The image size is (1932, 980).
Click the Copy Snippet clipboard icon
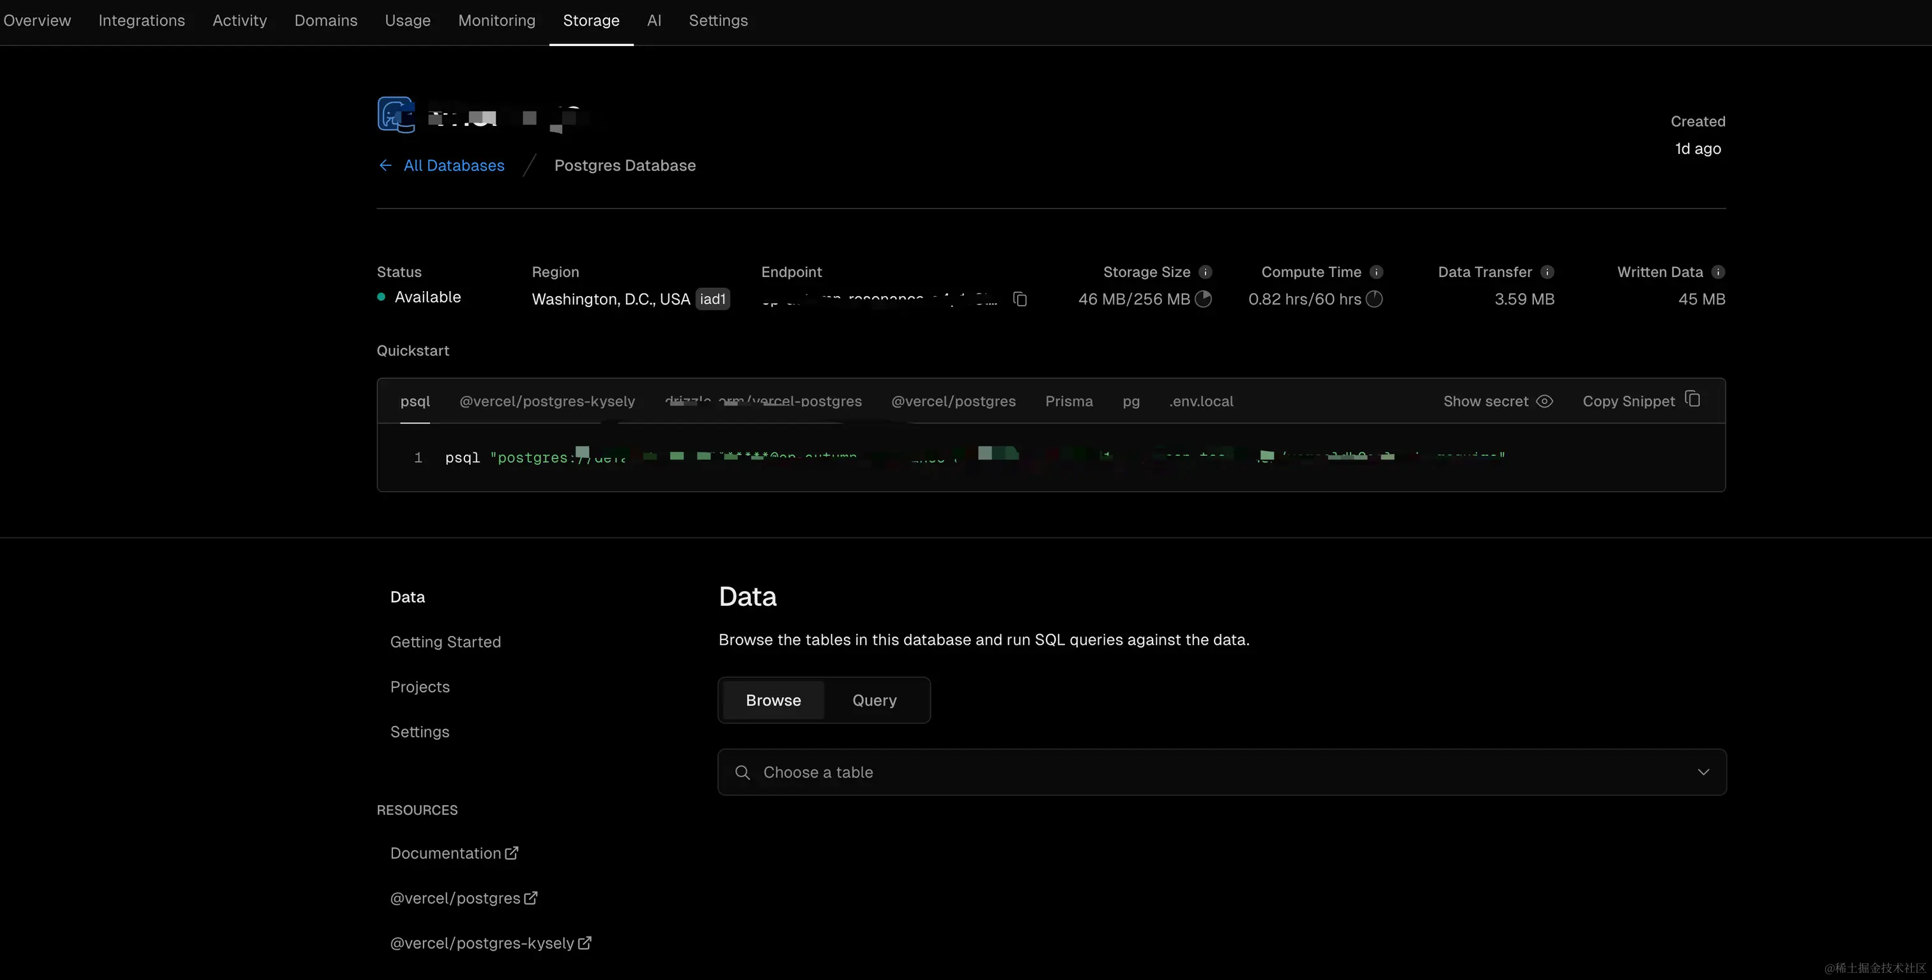coord(1693,398)
